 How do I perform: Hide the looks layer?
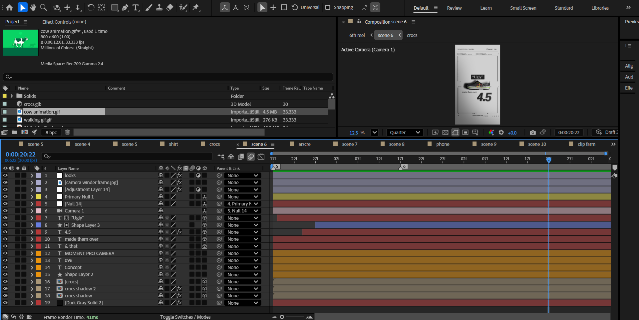click(x=5, y=175)
